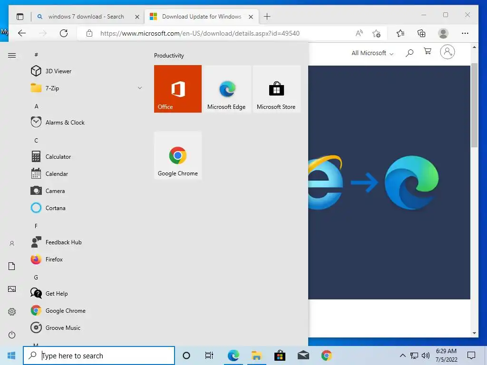The height and width of the screenshot is (365, 487).
Task: Click the Microsoft site search icon
Action: (409, 53)
